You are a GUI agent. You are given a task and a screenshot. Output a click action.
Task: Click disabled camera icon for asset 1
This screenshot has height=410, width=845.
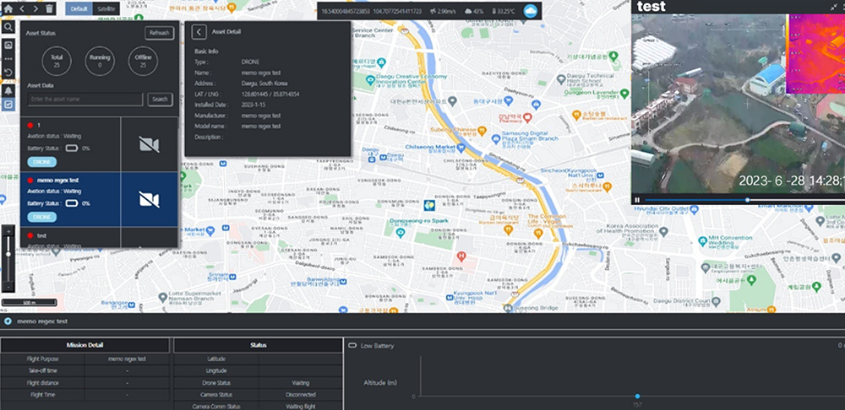[149, 144]
